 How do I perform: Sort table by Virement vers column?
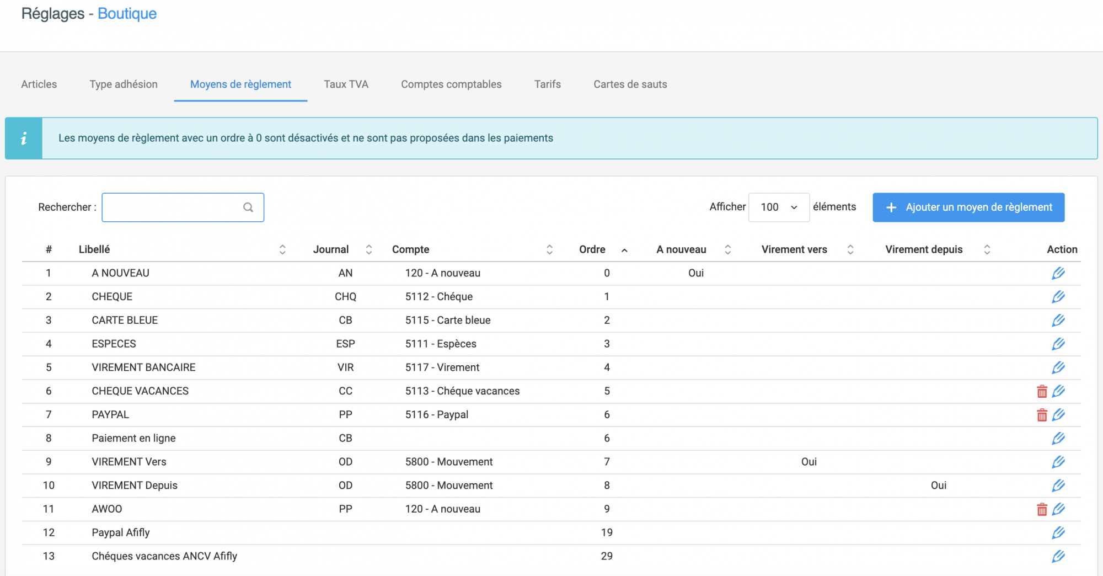click(850, 249)
